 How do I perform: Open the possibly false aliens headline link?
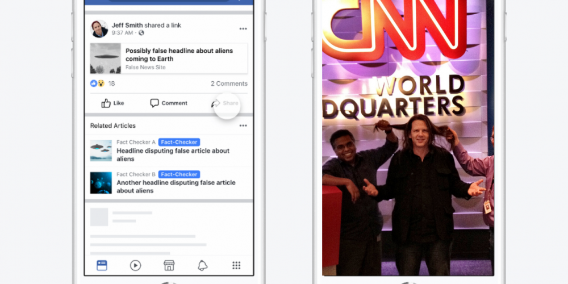(179, 55)
